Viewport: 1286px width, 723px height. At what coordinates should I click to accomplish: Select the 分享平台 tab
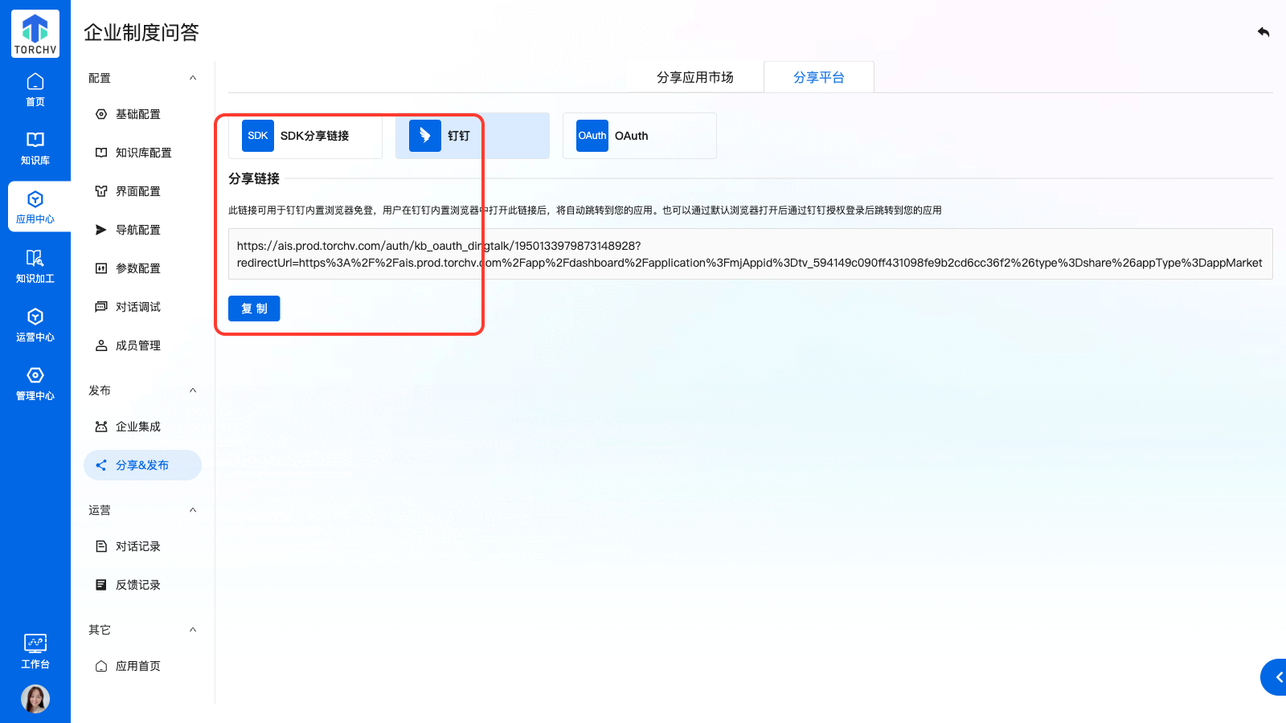(x=818, y=77)
